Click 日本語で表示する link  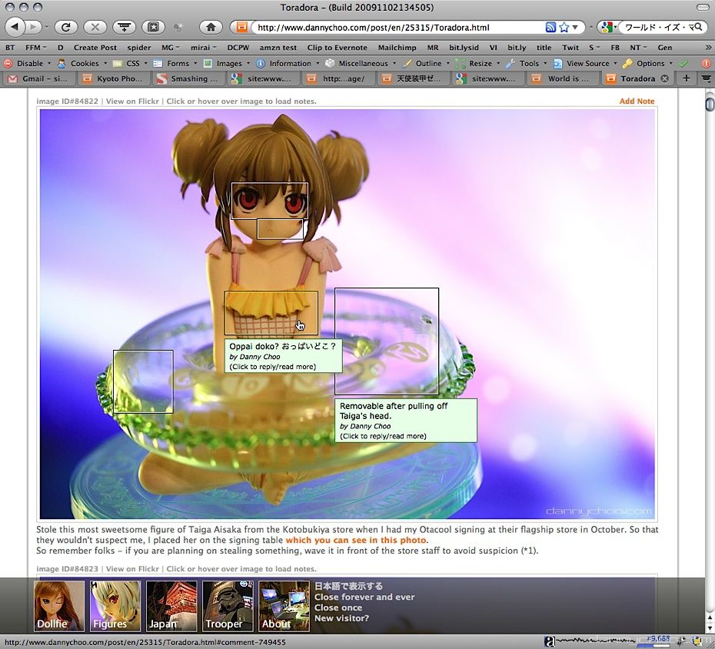348,586
